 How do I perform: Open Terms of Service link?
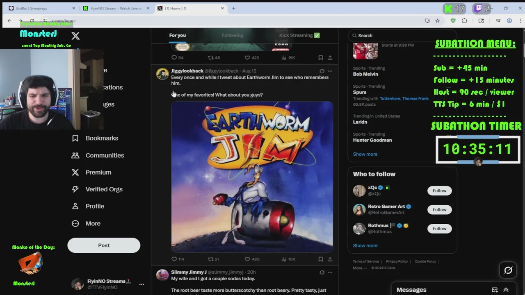coord(366,261)
